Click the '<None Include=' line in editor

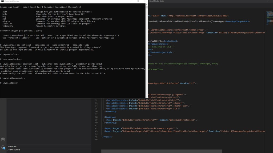pos(152,120)
